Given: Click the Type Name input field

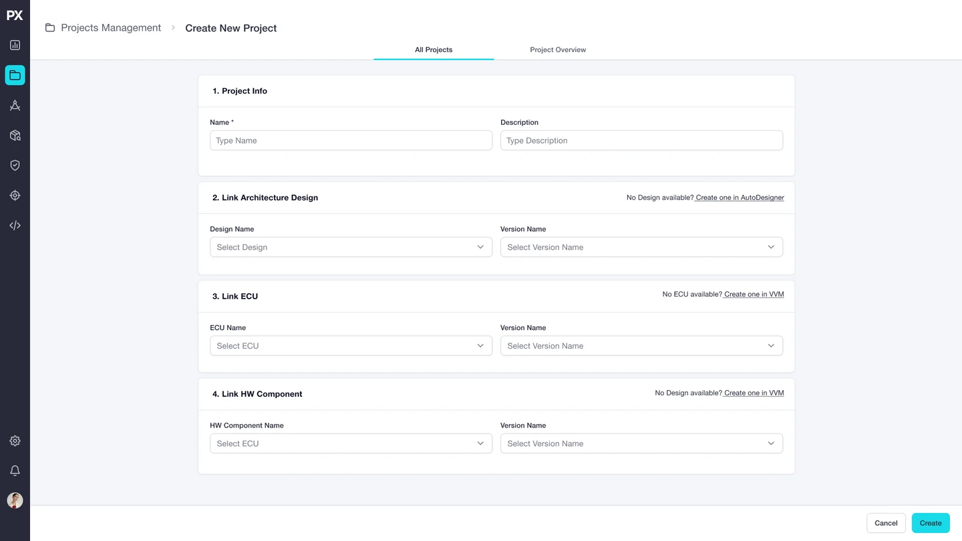Looking at the screenshot, I should click(x=351, y=140).
